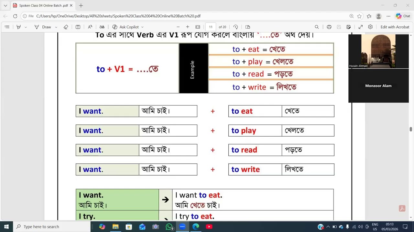
Task: Toggle the page view layout
Action: pos(248,27)
